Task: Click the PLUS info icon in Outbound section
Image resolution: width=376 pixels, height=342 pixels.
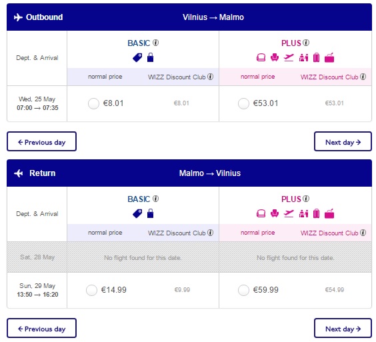Action: click(306, 43)
